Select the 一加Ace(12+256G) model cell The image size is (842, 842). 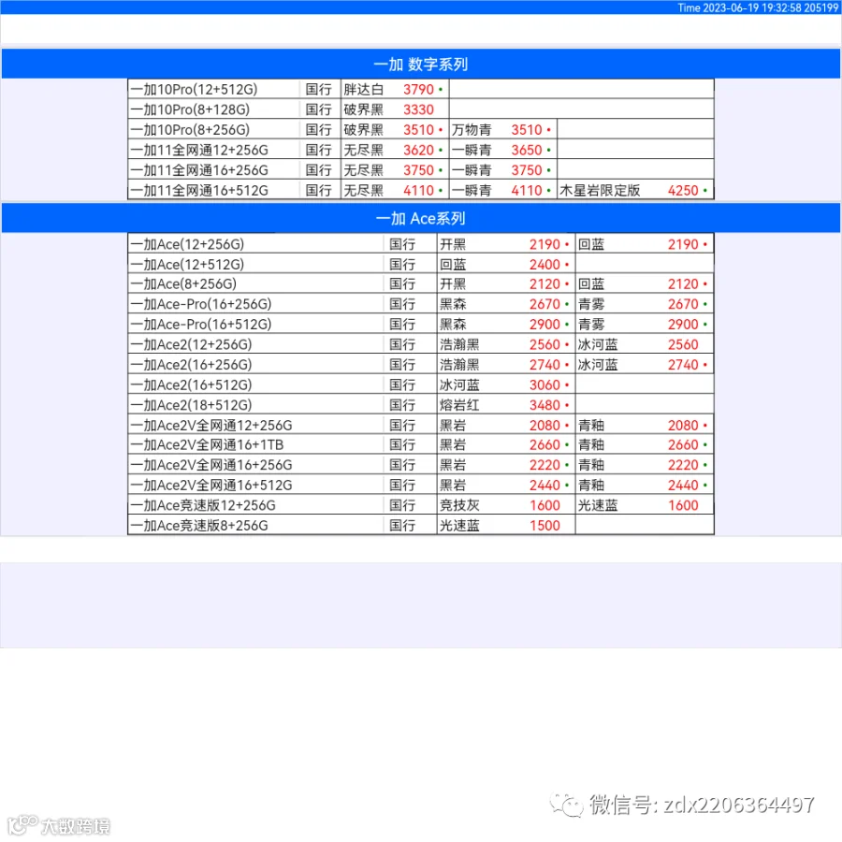point(255,244)
